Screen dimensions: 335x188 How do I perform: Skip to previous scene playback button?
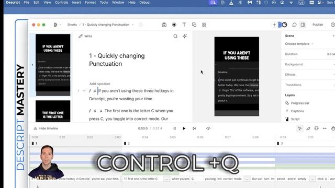tap(174, 128)
